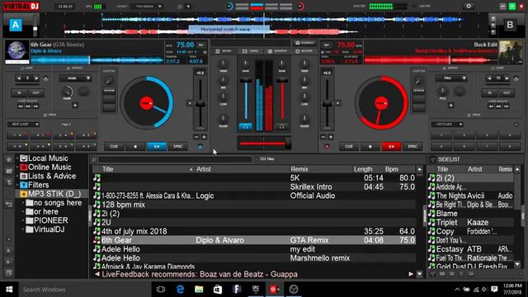This screenshot has height=297, width=528.
Task: Click the left deck pitch slider handle
Action: tap(200, 105)
